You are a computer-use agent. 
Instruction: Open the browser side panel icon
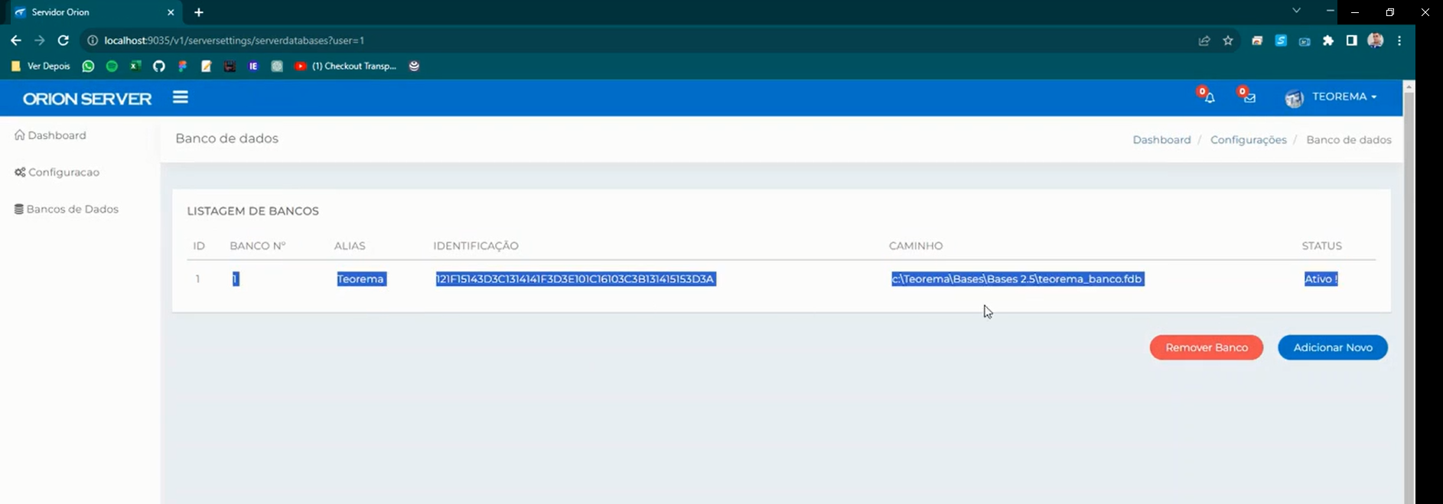[x=1352, y=41]
